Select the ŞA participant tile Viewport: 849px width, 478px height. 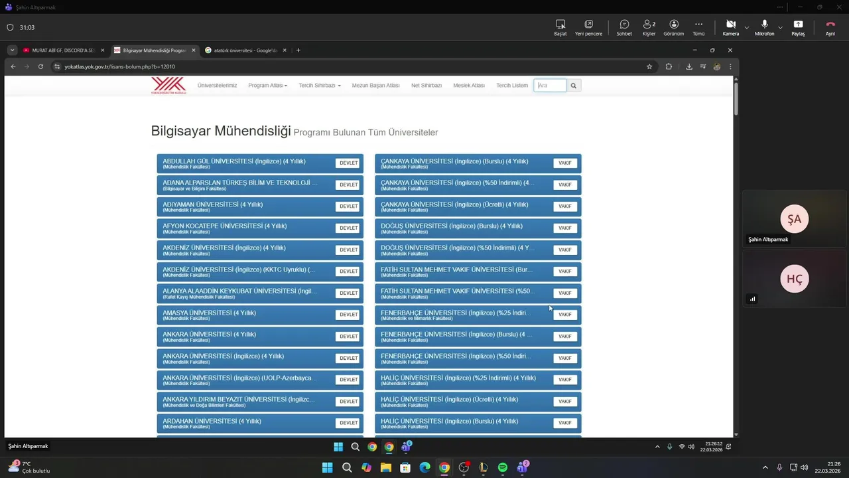[x=795, y=219]
